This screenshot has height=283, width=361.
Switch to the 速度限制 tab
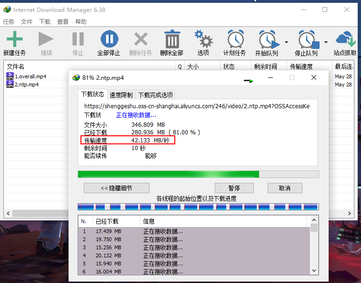121,95
